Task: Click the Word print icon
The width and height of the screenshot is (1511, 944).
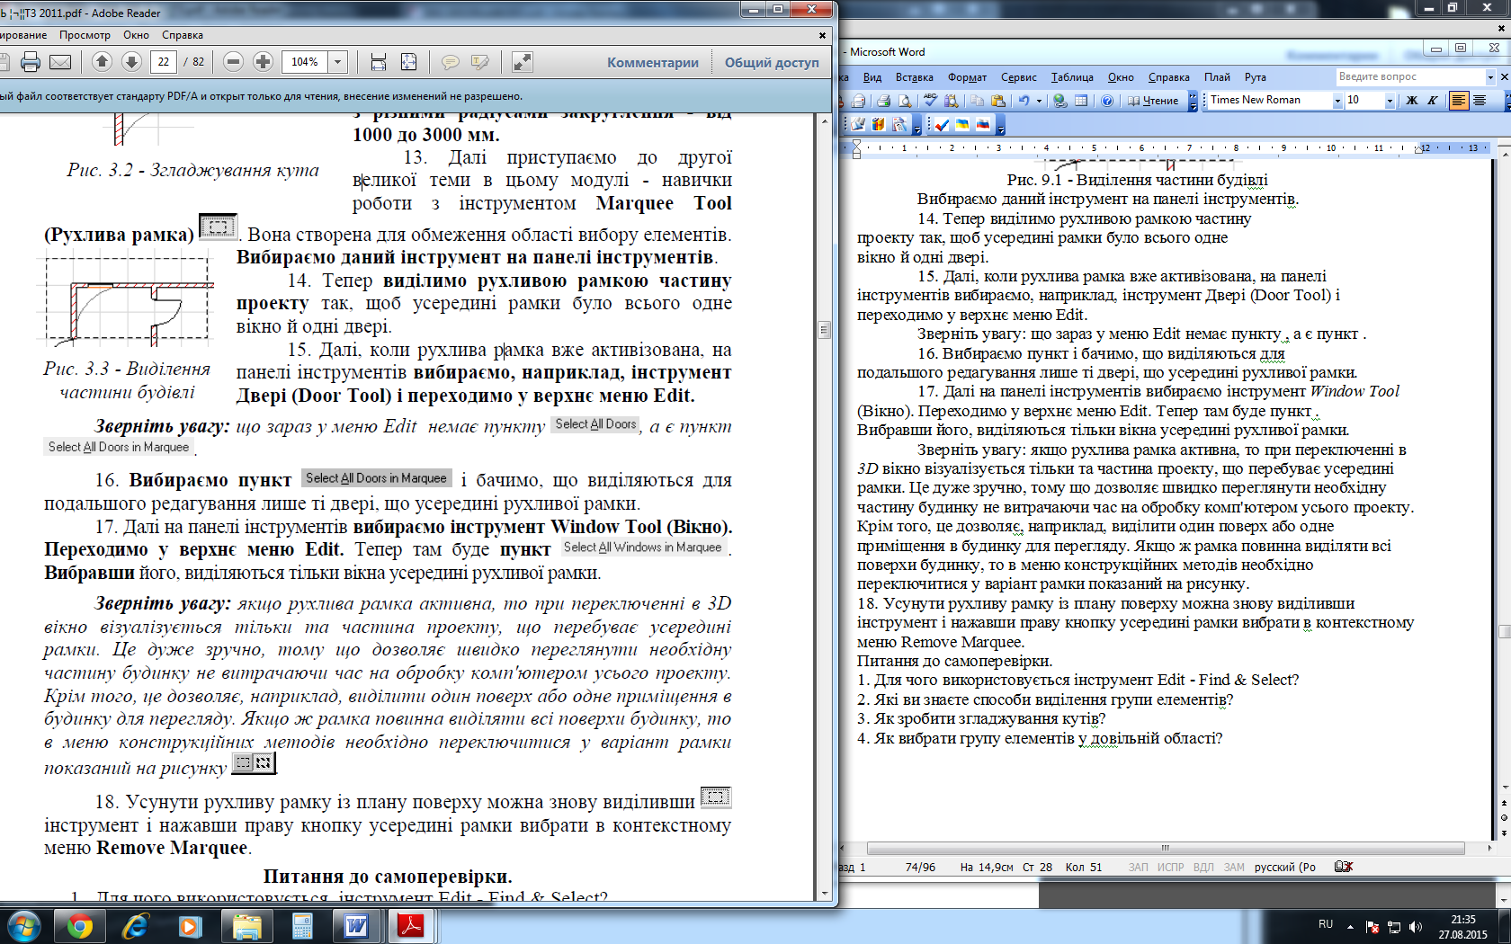Action: [883, 101]
